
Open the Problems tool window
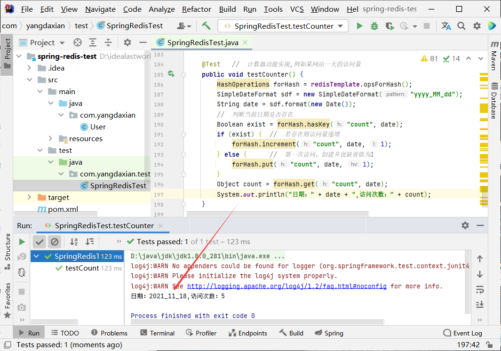point(109,333)
